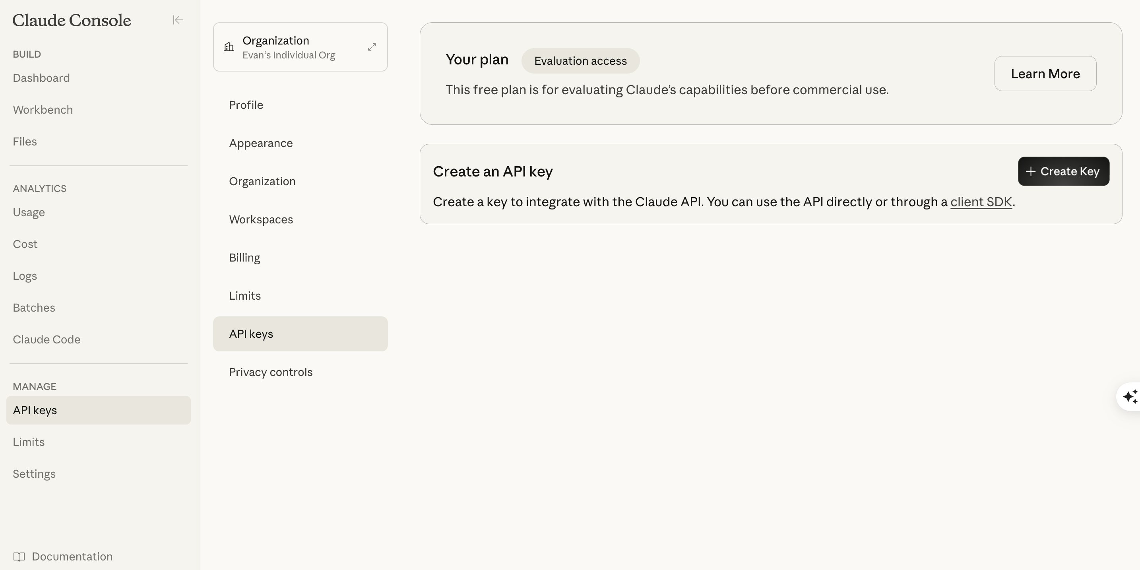Open the Billing settings section
The height and width of the screenshot is (570, 1140).
pyautogui.click(x=244, y=258)
